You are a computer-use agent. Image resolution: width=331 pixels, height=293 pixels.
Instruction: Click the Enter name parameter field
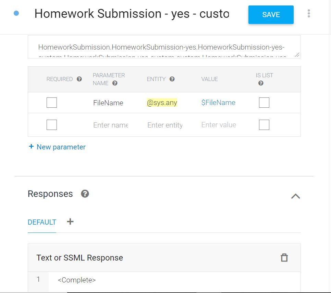[x=111, y=125]
